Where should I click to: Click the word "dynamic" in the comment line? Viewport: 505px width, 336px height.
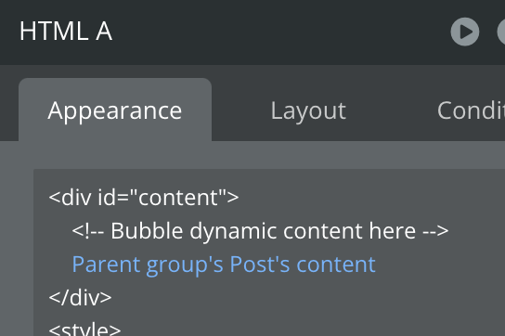(x=233, y=232)
